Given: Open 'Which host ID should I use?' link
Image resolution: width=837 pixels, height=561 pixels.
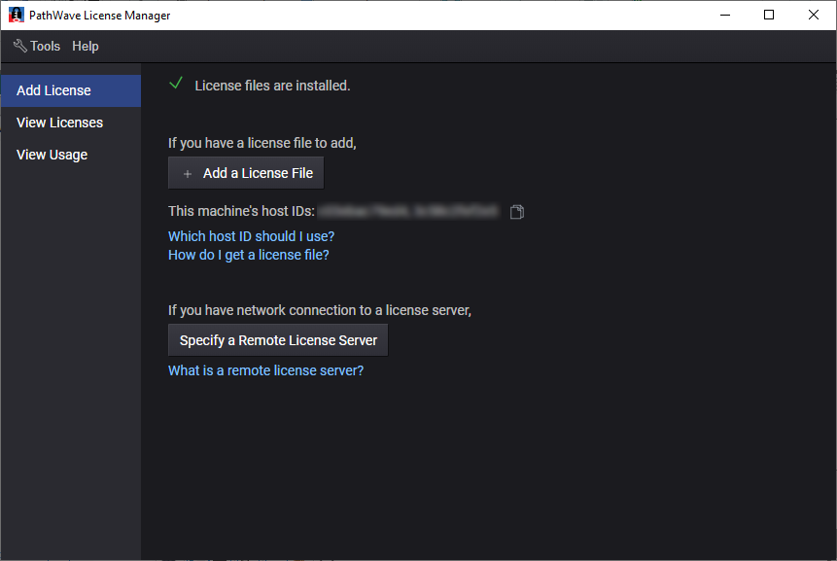Looking at the screenshot, I should (252, 236).
